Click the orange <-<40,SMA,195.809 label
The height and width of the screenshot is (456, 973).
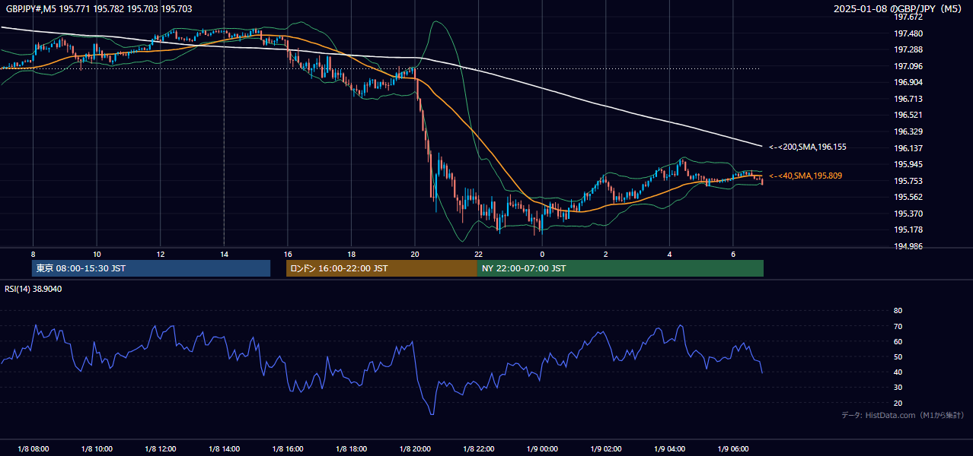coord(806,176)
